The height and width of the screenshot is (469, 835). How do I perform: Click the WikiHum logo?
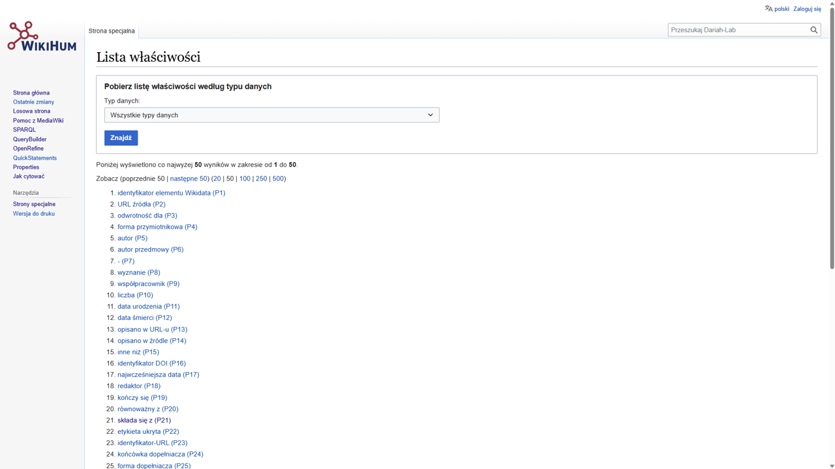42,36
